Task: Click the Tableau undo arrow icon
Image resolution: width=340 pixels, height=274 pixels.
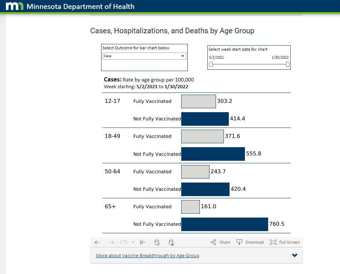Action: point(97,242)
